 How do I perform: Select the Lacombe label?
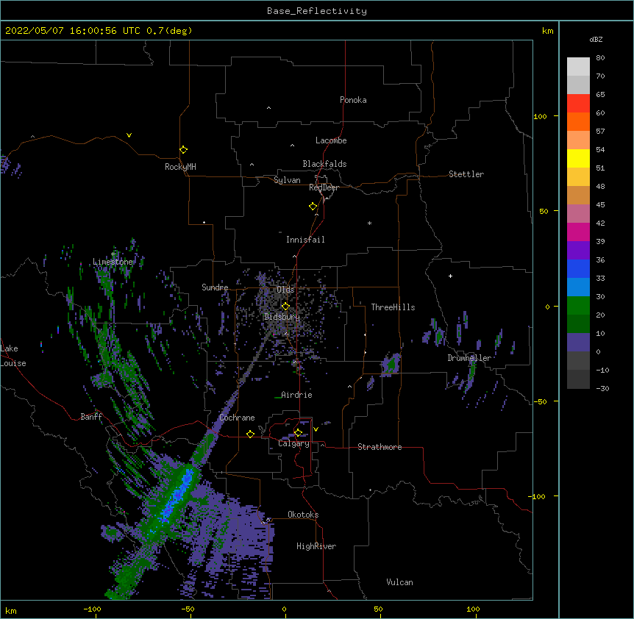coord(331,140)
